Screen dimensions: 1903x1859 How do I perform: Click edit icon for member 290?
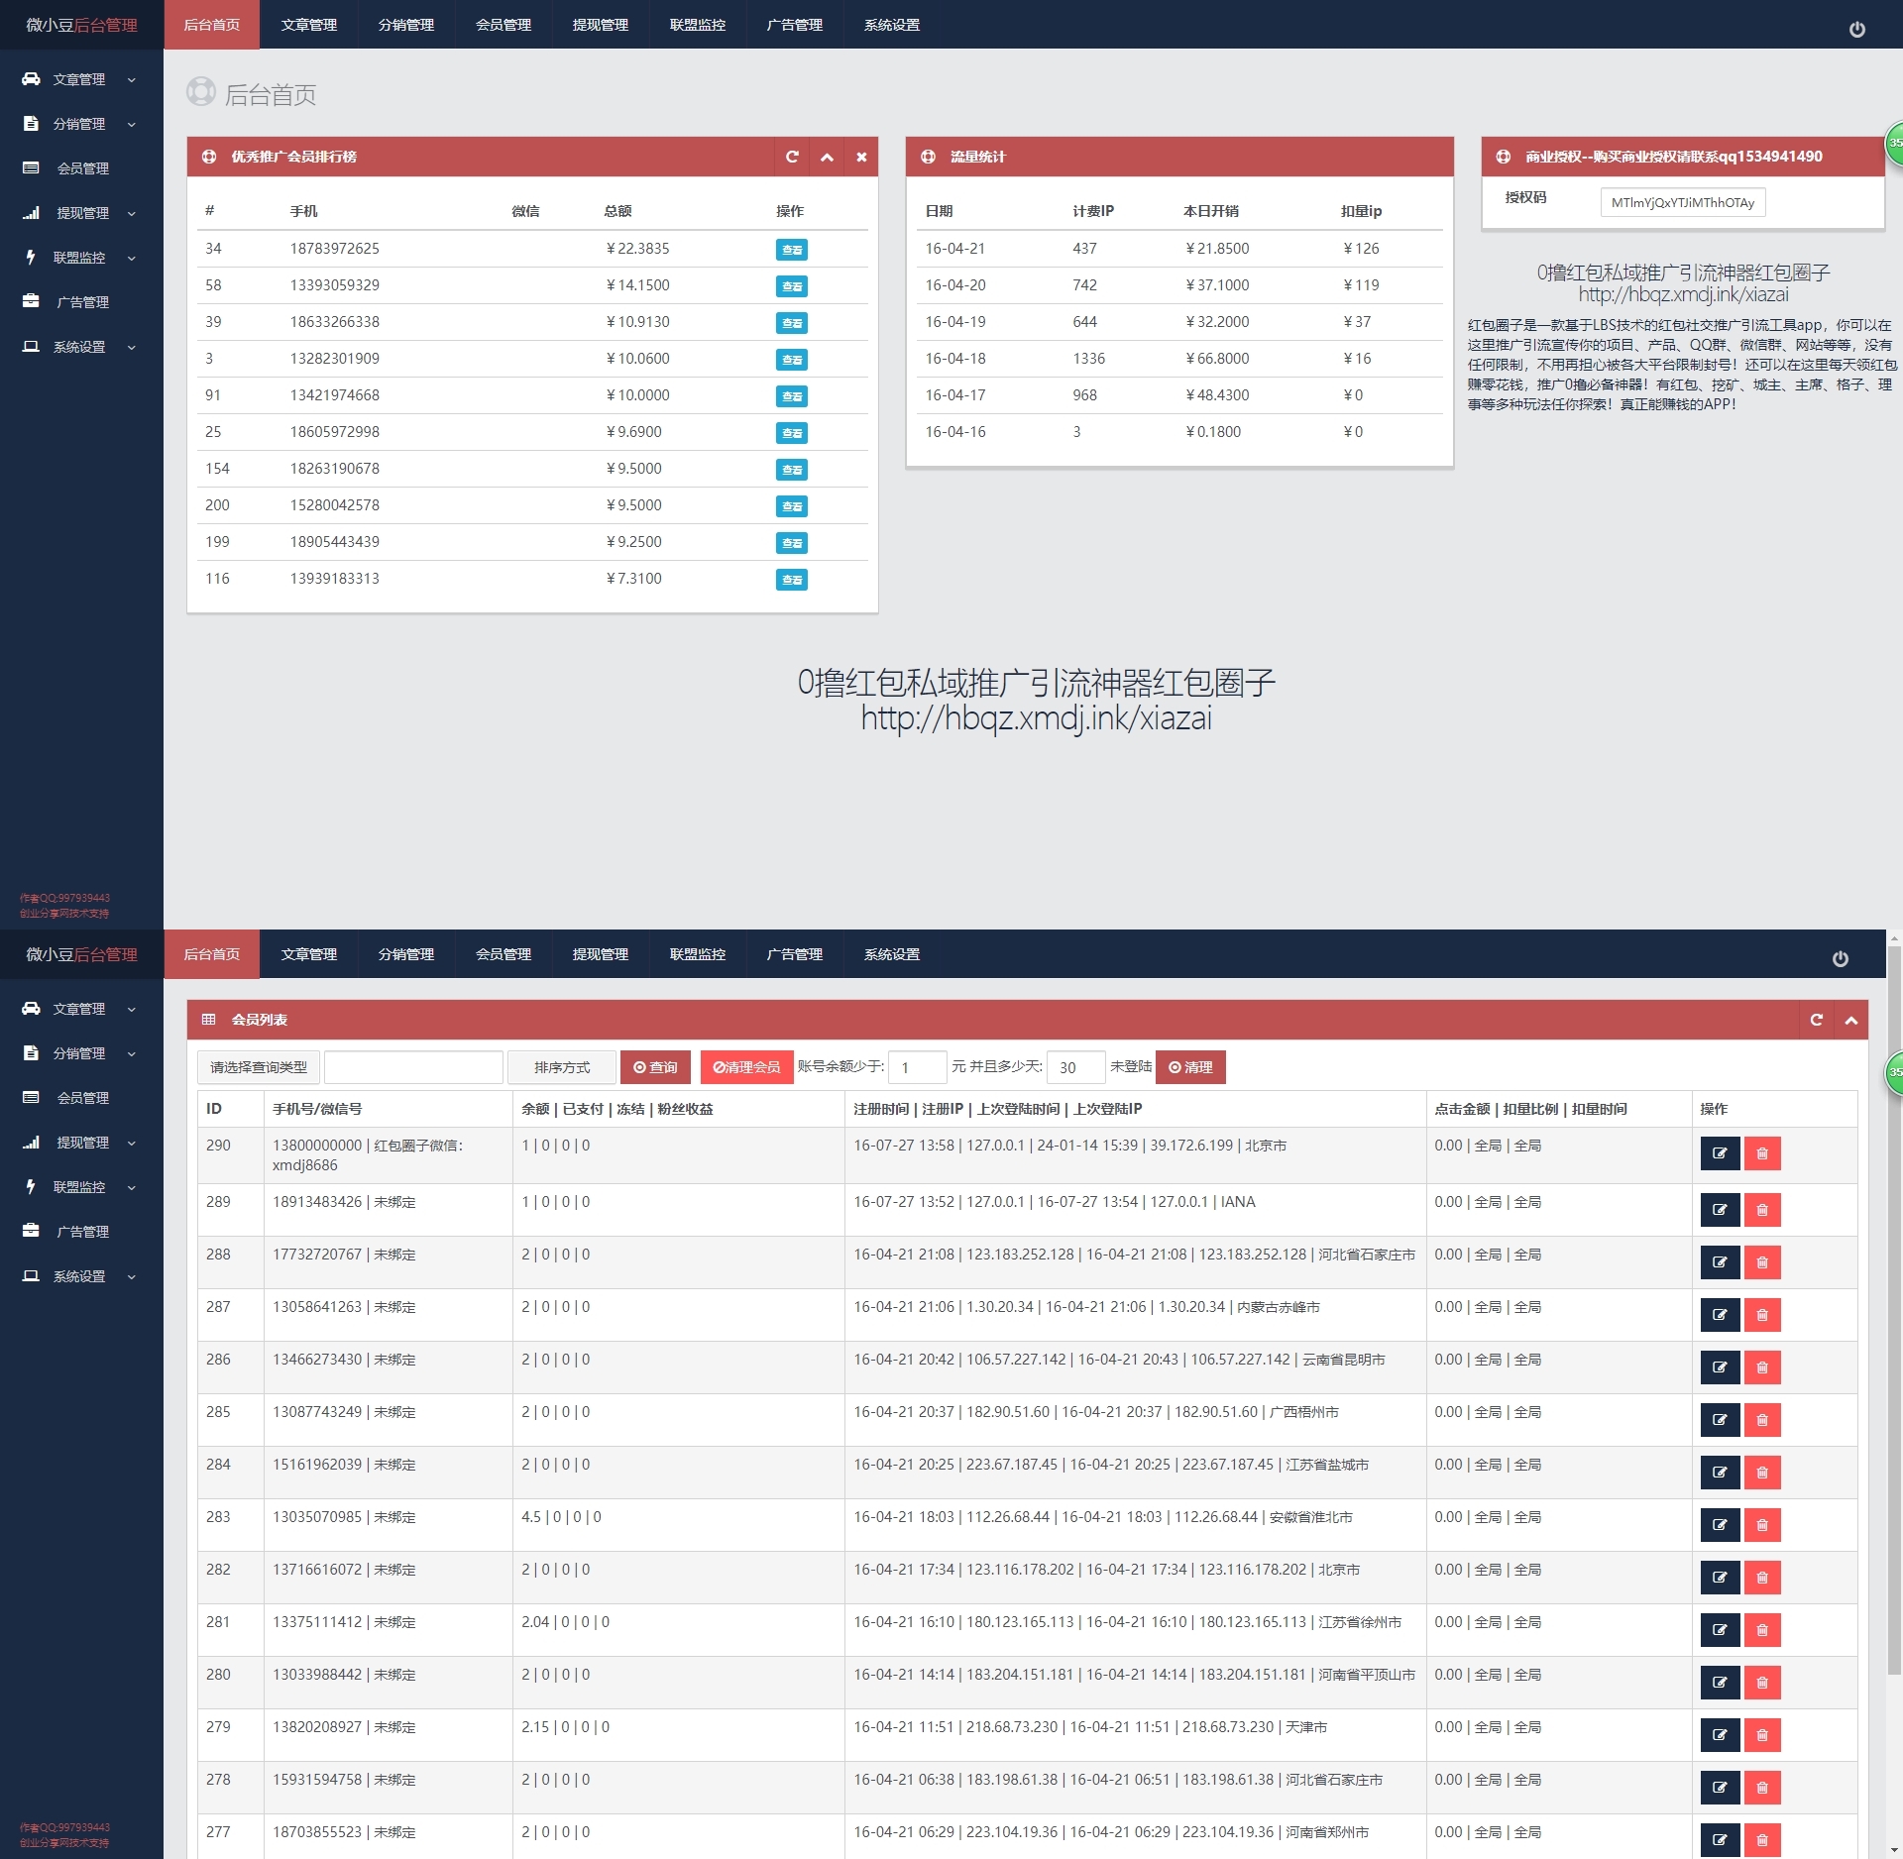coord(1720,1153)
